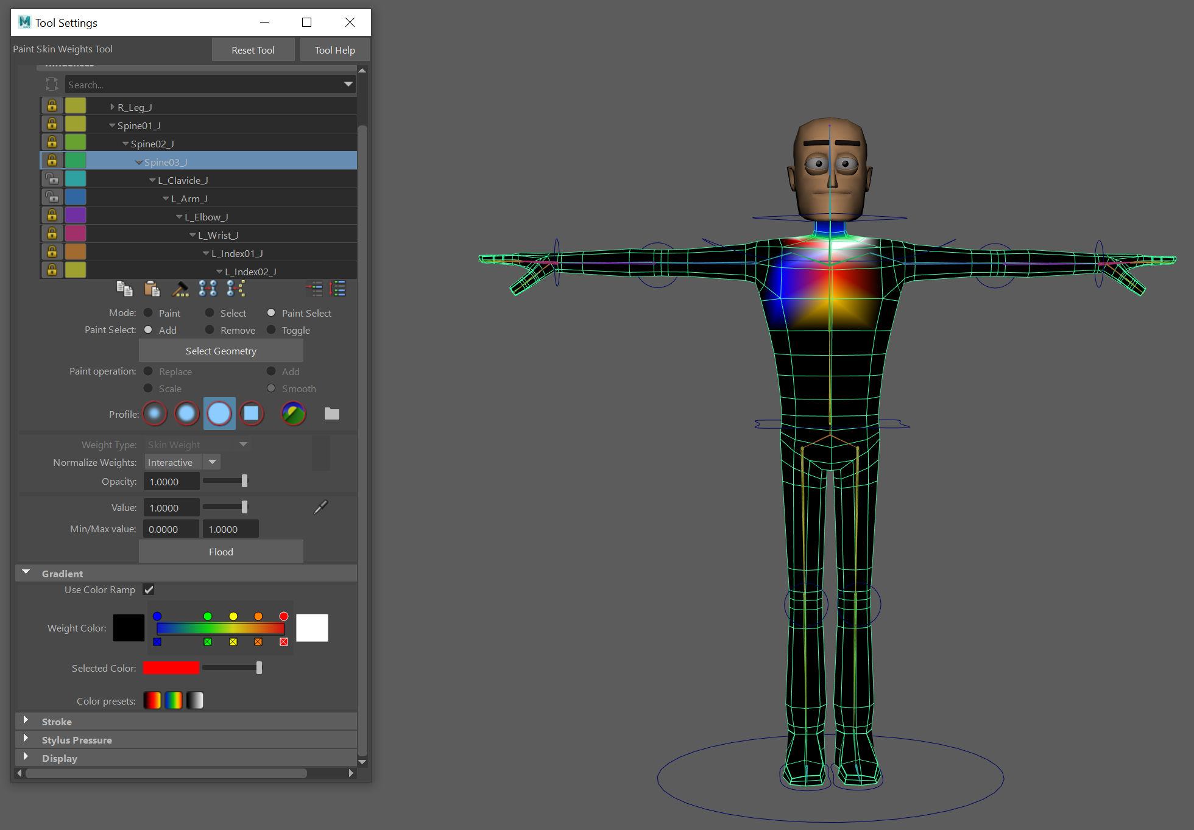Click the eyedropper icon next to Value
Image resolution: width=1194 pixels, height=830 pixels.
point(320,507)
